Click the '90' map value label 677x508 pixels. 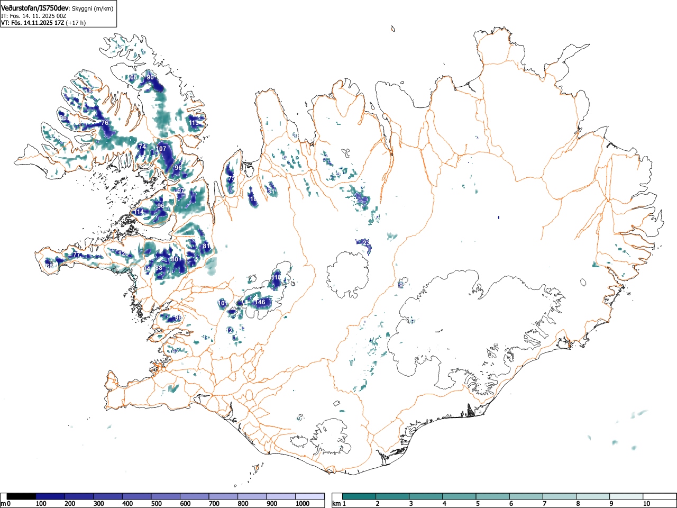(x=150, y=77)
